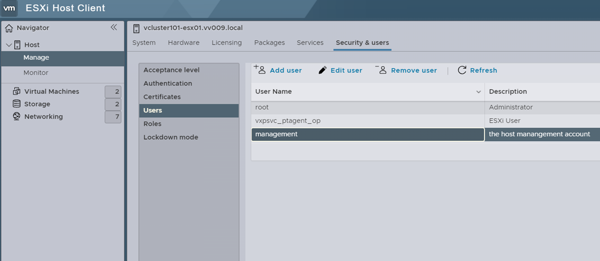600x261 pixels.
Task: Click the Add user person-plus icon
Action: click(x=260, y=70)
